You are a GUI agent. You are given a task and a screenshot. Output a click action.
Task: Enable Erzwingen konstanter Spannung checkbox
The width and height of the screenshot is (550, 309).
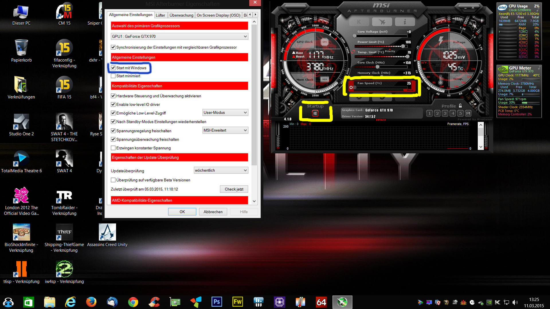[113, 148]
